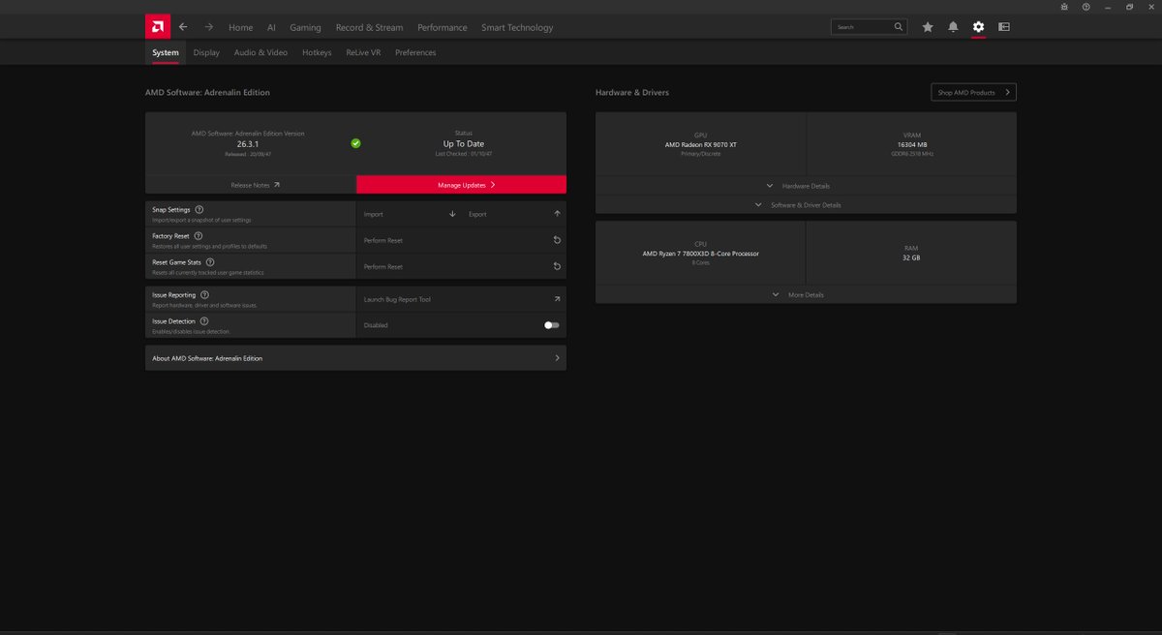Viewport: 1162px width, 635px height.
Task: Switch to the ReLive VR tab
Action: click(x=363, y=52)
